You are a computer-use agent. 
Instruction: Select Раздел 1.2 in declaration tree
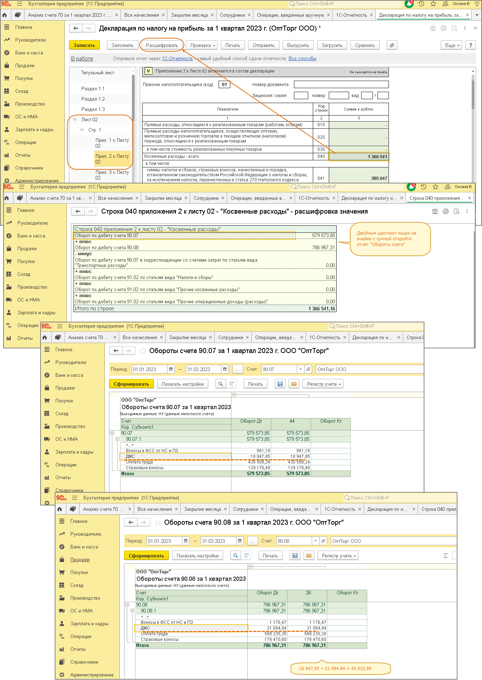93,99
